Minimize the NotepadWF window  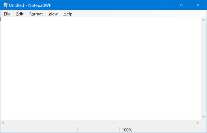(165, 5)
